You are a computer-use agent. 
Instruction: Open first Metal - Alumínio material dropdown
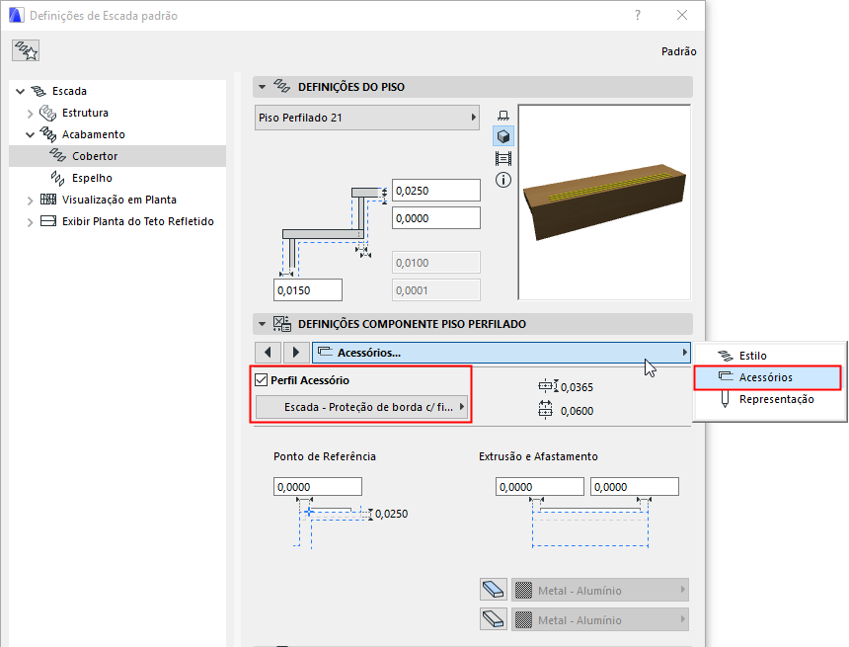[600, 590]
